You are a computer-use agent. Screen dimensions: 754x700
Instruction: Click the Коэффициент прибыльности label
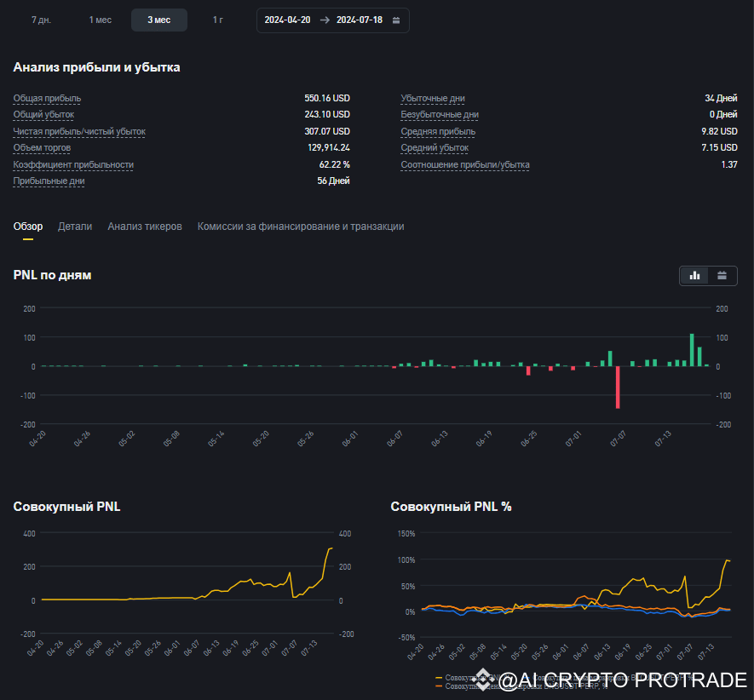(73, 165)
